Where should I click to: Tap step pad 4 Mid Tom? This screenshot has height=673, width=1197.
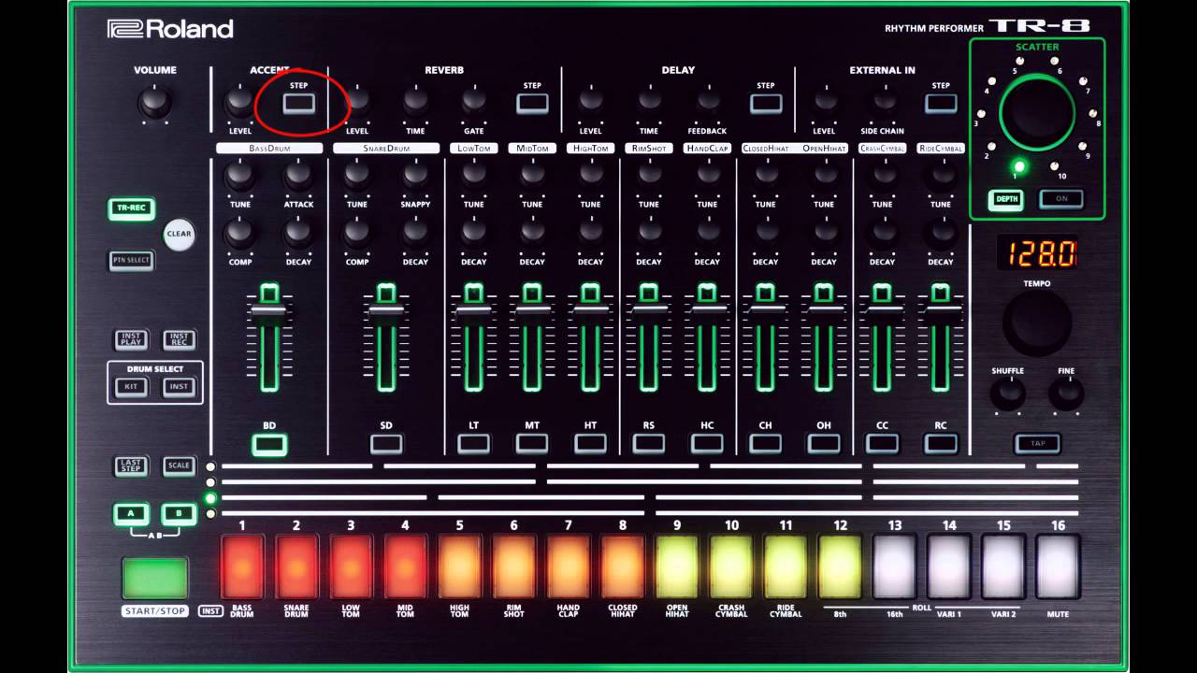point(405,566)
